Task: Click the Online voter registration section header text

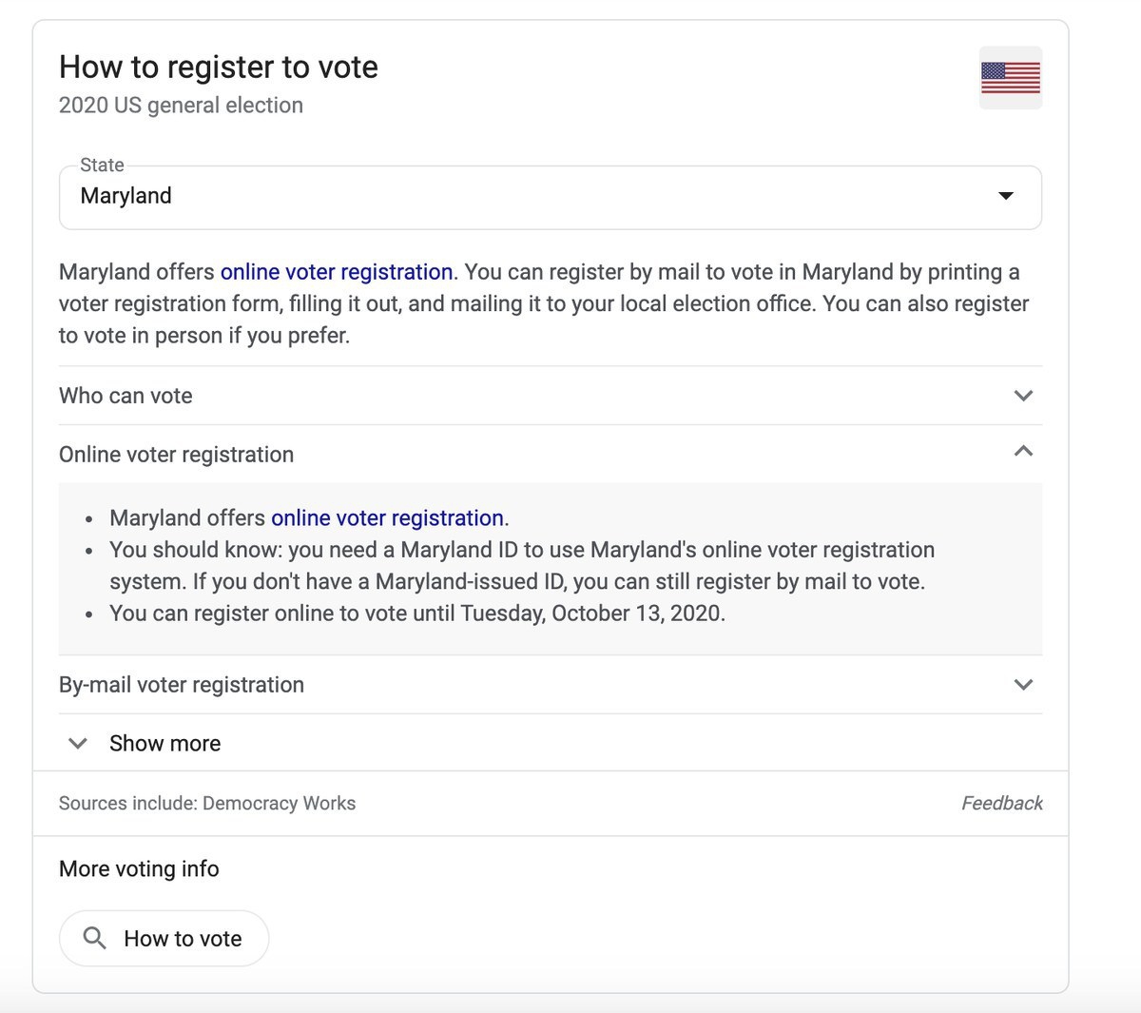Action: coord(176,455)
